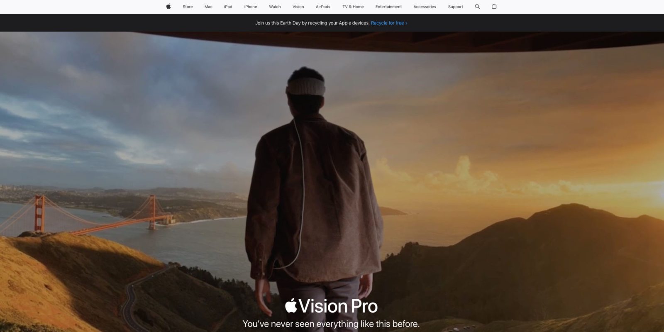Select iPad in the top navigation
Screen dimensions: 664x332
tap(228, 7)
